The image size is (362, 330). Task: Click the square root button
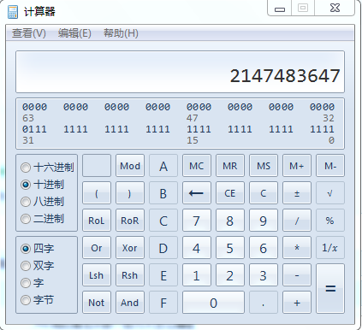click(330, 193)
